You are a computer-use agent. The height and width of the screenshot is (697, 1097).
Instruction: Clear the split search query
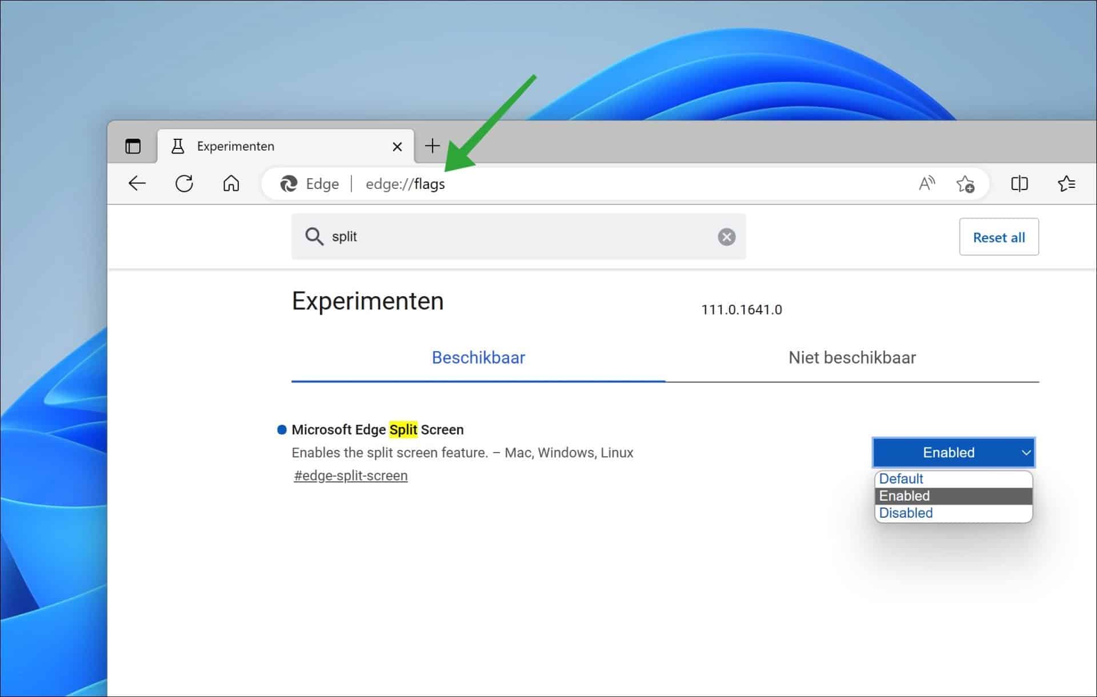(x=726, y=236)
